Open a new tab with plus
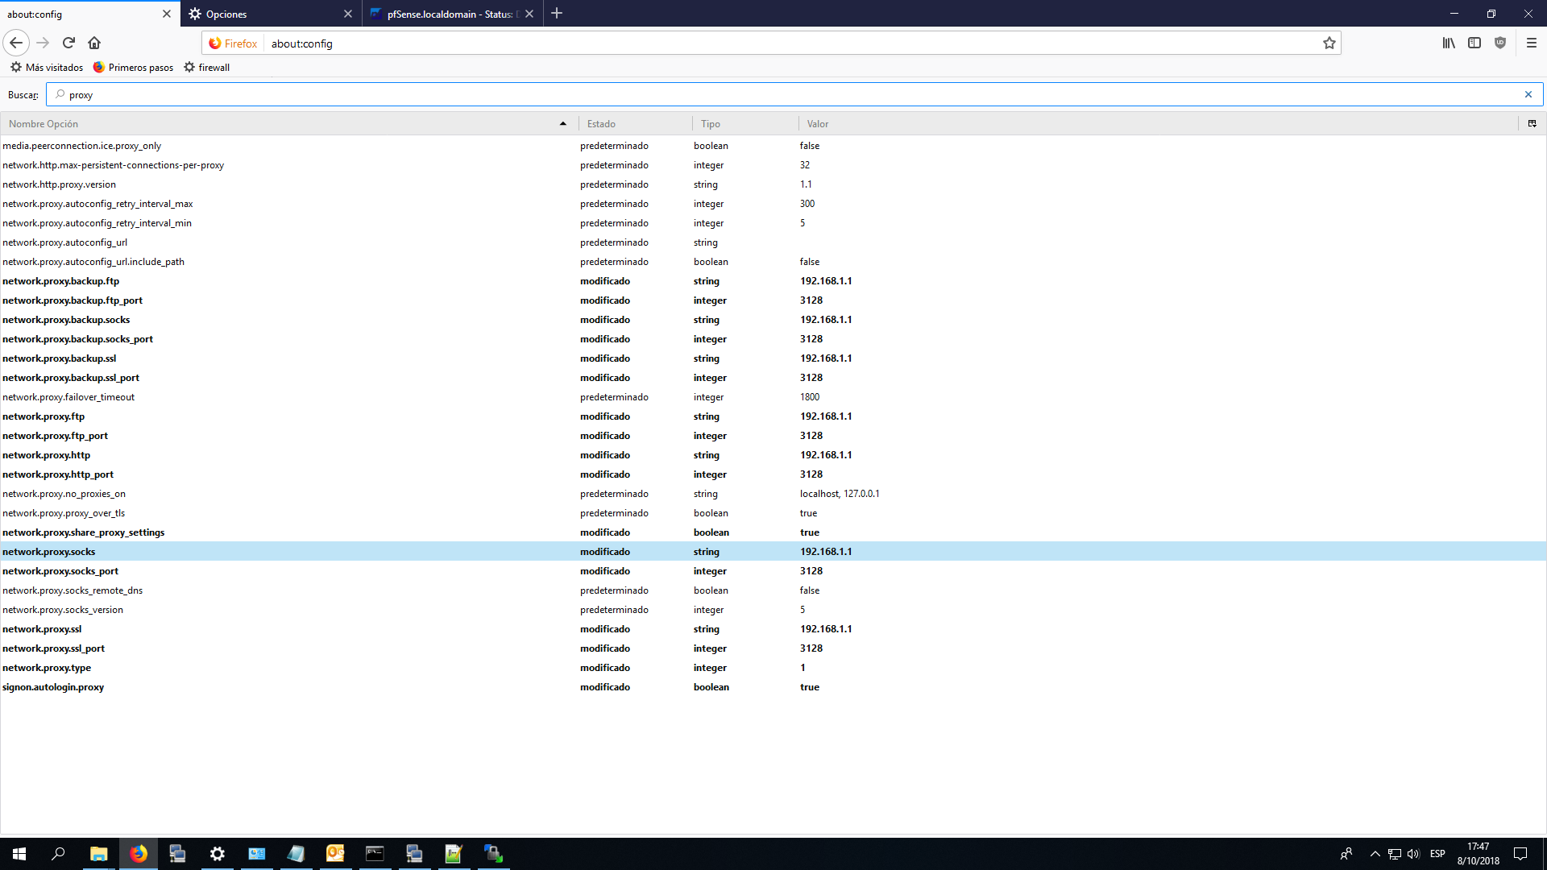The height and width of the screenshot is (870, 1547). (x=557, y=14)
